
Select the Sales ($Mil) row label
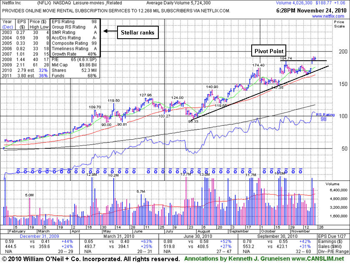click(330, 247)
